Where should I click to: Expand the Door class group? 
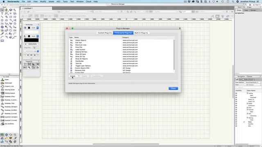point(247,108)
